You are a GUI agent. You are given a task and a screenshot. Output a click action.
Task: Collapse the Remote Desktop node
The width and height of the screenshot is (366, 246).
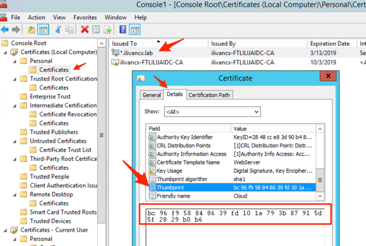click(15, 195)
